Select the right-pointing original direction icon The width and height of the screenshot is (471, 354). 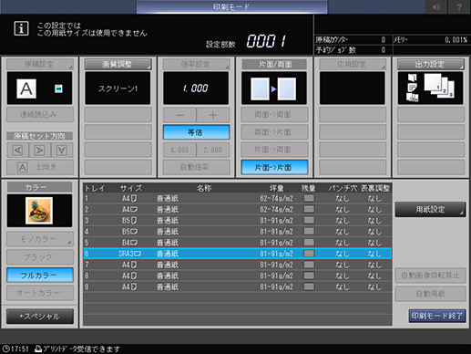[x=40, y=151]
